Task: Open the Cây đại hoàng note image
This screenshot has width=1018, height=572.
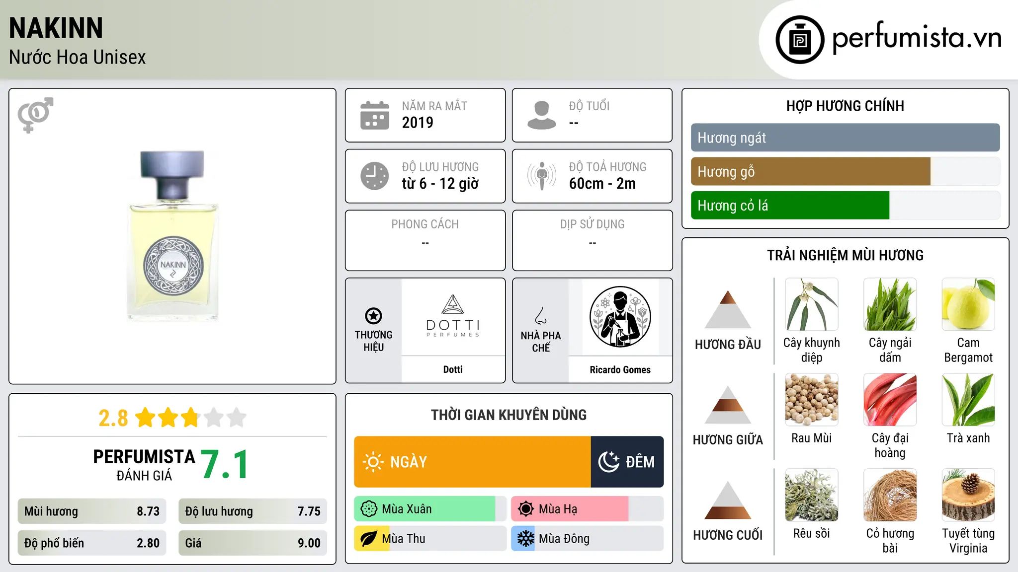Action: [890, 400]
